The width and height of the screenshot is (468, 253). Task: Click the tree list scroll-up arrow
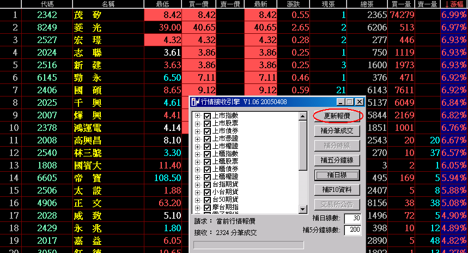click(x=303, y=116)
